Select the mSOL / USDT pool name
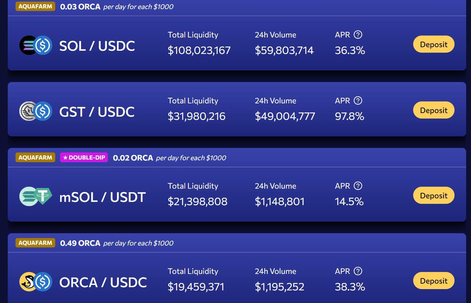 point(102,197)
